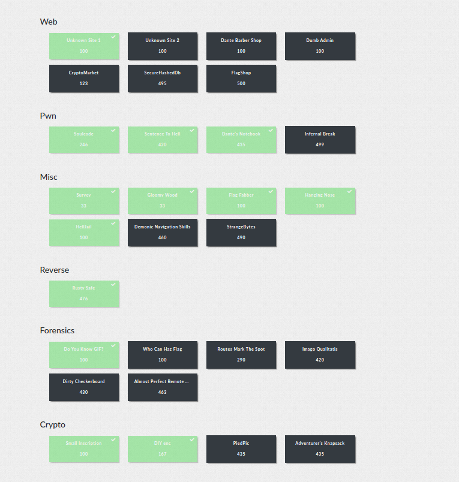Click the checkmark on Do You Know GIF?

(113, 346)
